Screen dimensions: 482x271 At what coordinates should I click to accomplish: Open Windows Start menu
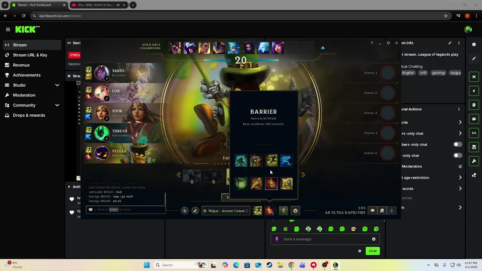pos(146,265)
